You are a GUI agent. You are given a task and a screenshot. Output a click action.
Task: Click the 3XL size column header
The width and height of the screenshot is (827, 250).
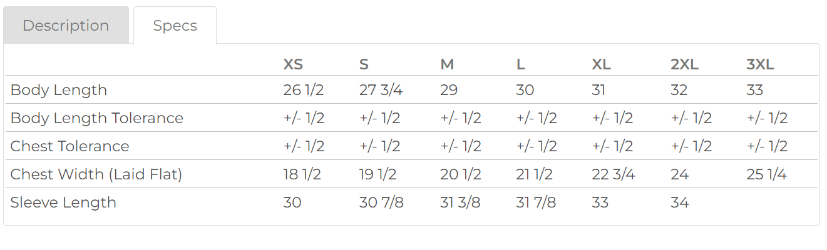(x=760, y=64)
